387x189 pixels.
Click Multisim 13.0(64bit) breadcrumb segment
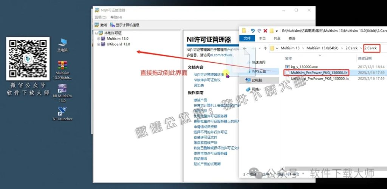point(322,48)
